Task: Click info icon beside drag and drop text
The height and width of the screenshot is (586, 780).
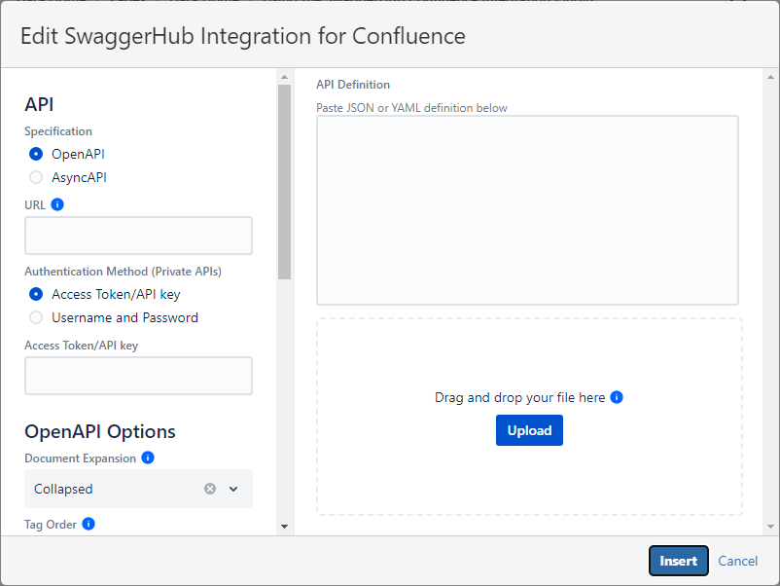Action: 617,397
